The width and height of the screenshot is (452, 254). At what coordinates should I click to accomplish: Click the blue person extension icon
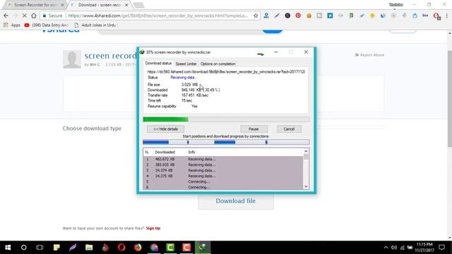[266, 16]
